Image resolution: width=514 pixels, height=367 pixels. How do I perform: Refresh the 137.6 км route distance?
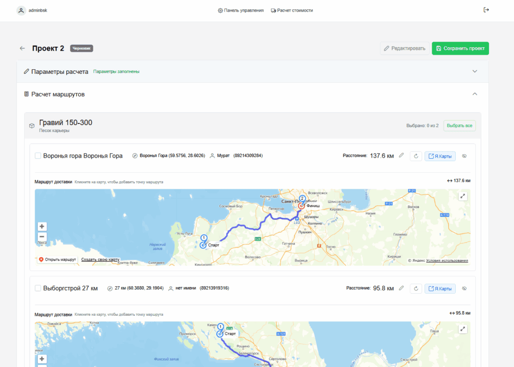pos(416,156)
